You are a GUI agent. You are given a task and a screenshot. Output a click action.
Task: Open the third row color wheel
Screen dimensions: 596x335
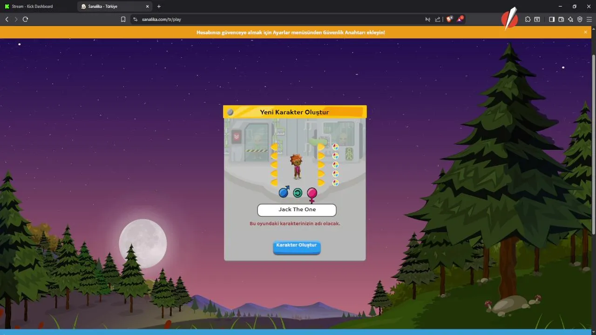(x=335, y=165)
